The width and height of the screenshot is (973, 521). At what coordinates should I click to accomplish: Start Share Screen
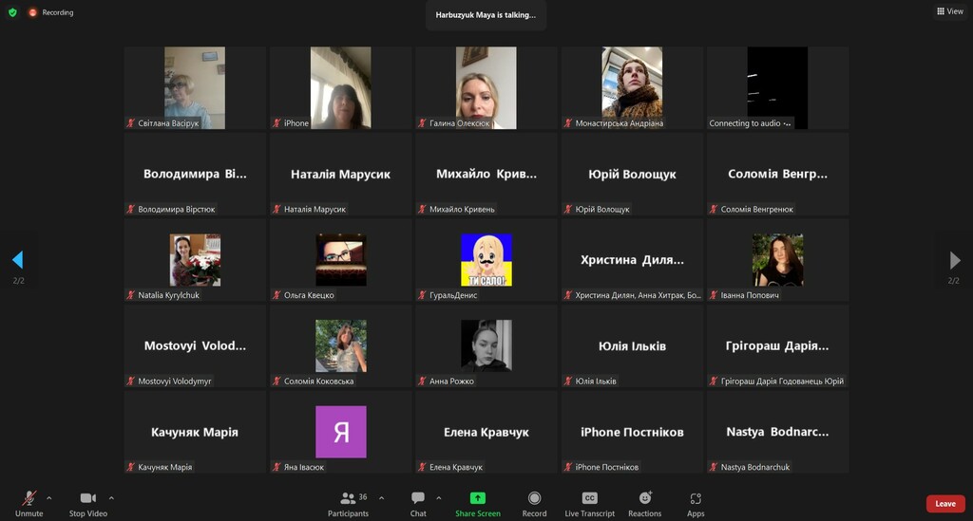(477, 498)
